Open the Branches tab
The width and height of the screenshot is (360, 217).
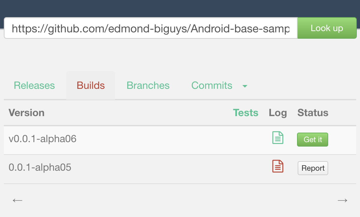148,85
